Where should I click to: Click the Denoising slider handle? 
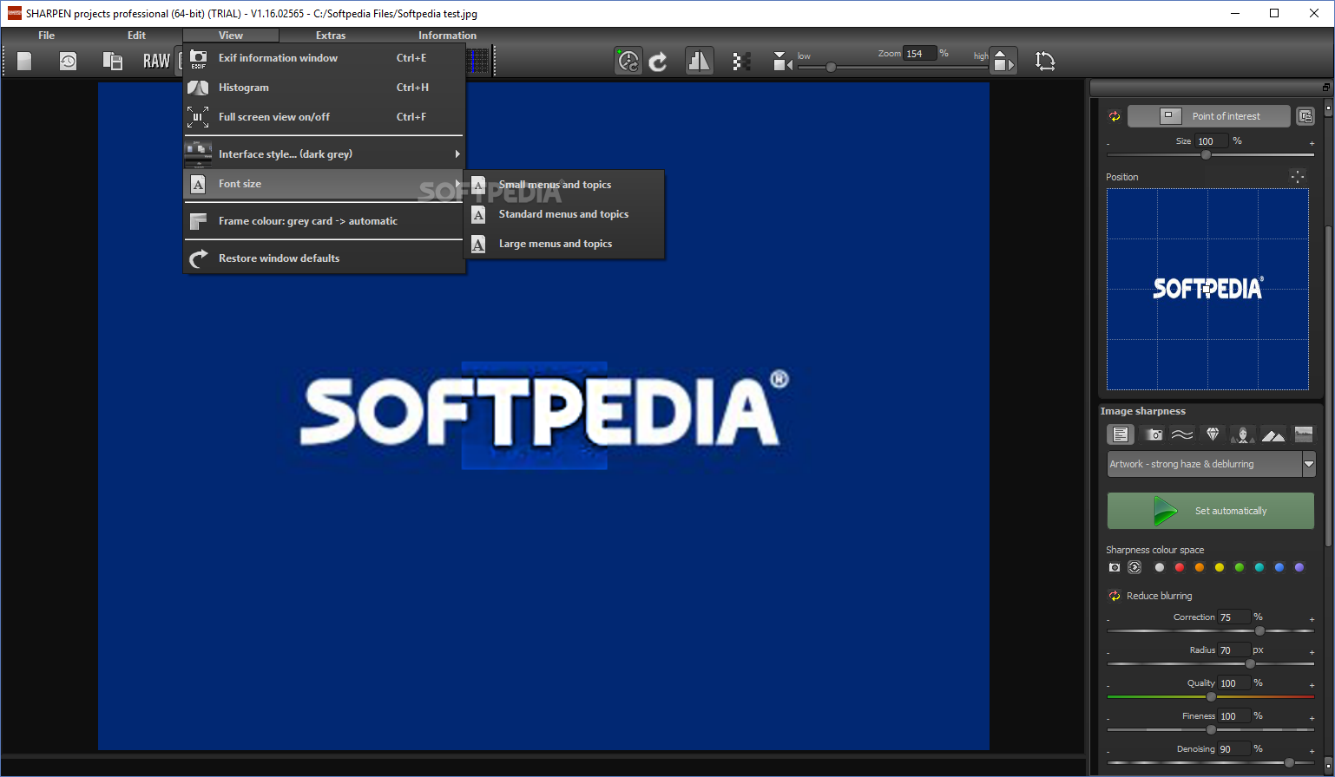(x=1289, y=762)
